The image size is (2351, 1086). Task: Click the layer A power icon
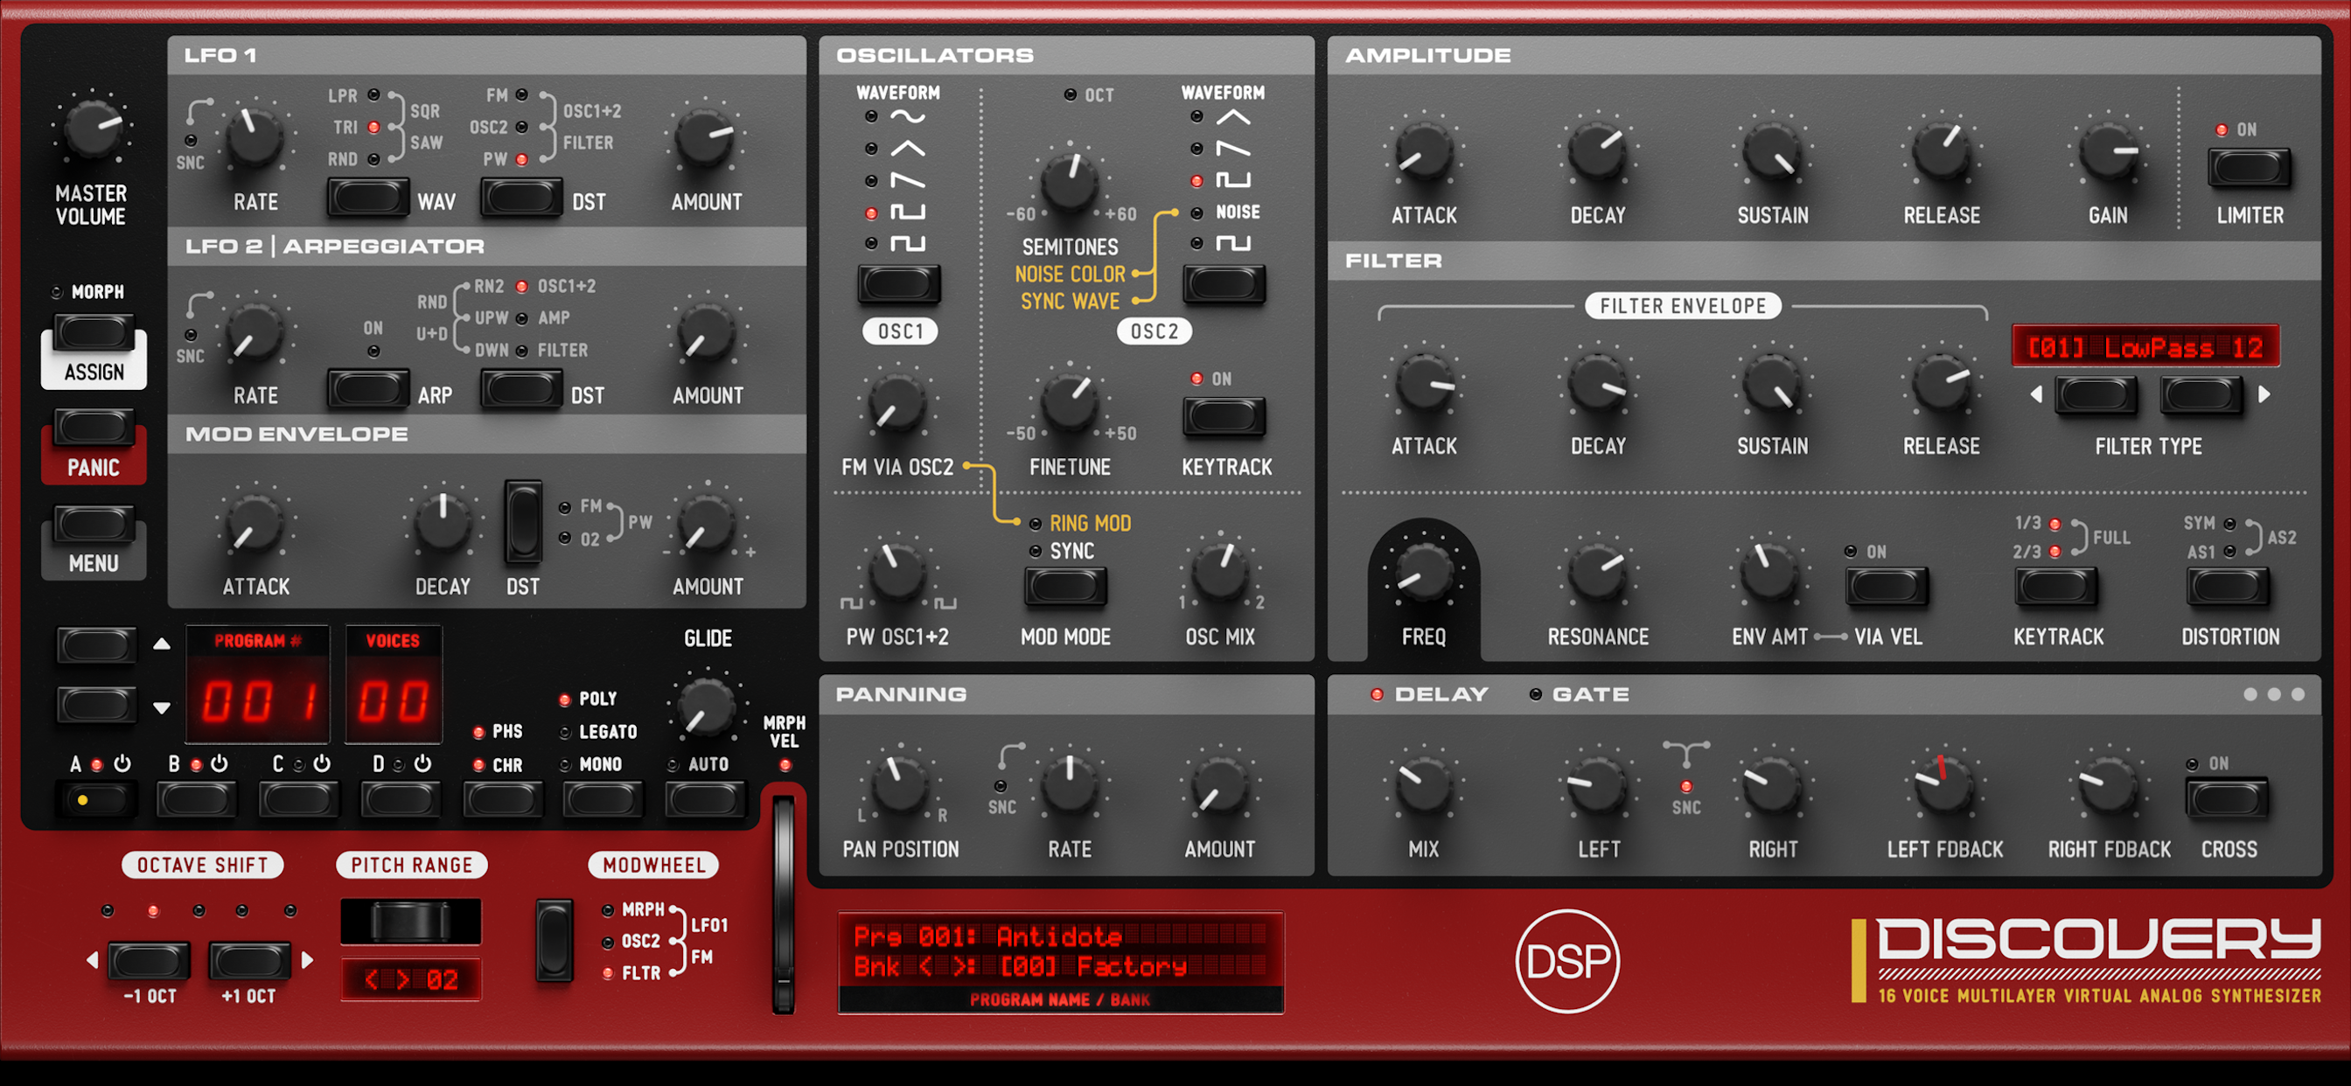[x=122, y=763]
